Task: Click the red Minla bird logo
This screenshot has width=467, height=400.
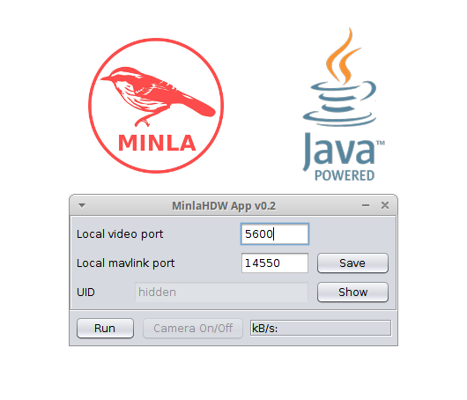Action: point(156,106)
